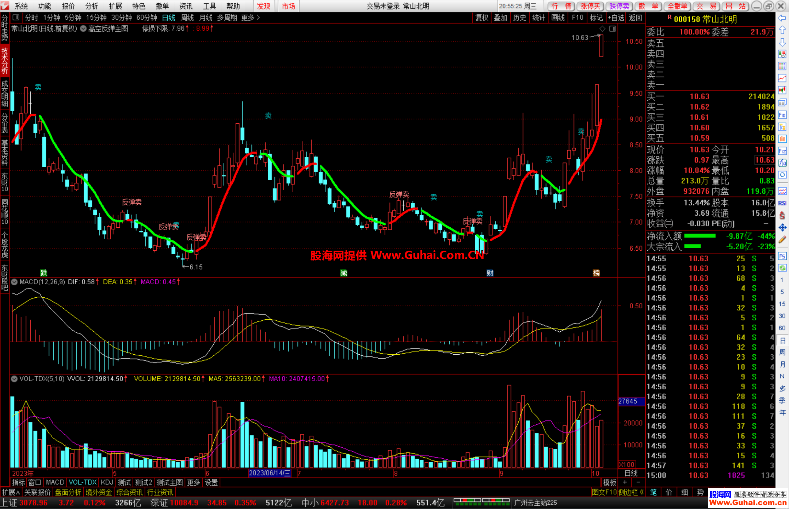Click the down arrow icon in right sidebar
This screenshot has height=509, width=789.
(782, 42)
